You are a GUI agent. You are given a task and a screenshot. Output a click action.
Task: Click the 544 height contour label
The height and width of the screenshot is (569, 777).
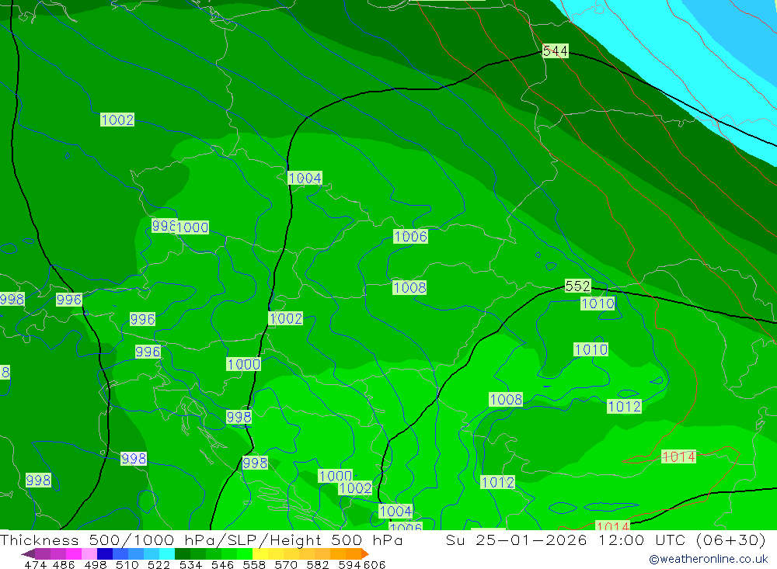[555, 50]
